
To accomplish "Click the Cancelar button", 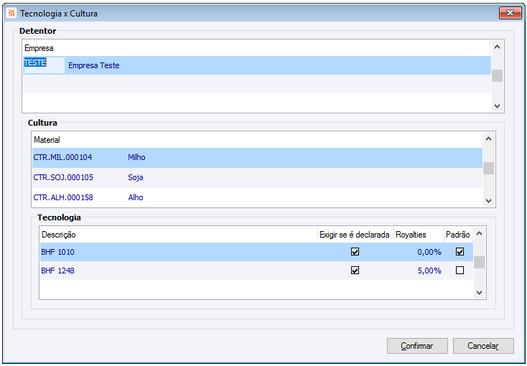I will tap(483, 346).
